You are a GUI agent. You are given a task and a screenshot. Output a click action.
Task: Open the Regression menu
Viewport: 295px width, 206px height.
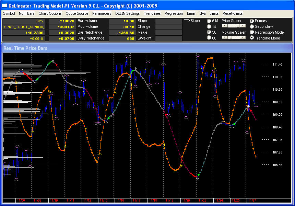click(x=174, y=13)
